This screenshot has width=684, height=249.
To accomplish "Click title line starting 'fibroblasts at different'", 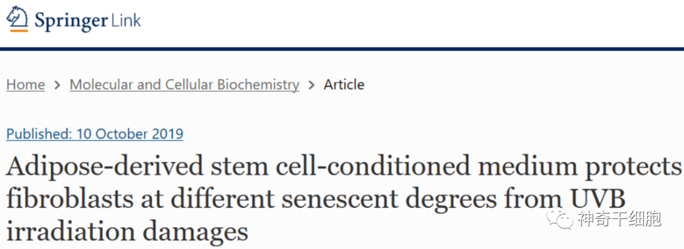I will tap(316, 199).
